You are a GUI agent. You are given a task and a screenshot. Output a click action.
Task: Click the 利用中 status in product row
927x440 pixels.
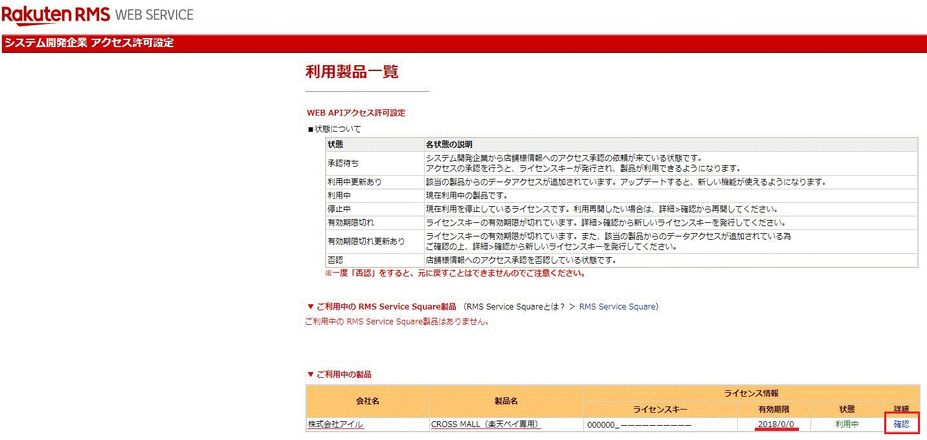coord(847,424)
